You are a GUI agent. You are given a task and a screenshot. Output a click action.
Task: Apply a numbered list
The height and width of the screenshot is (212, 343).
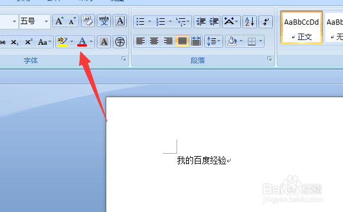(161, 22)
